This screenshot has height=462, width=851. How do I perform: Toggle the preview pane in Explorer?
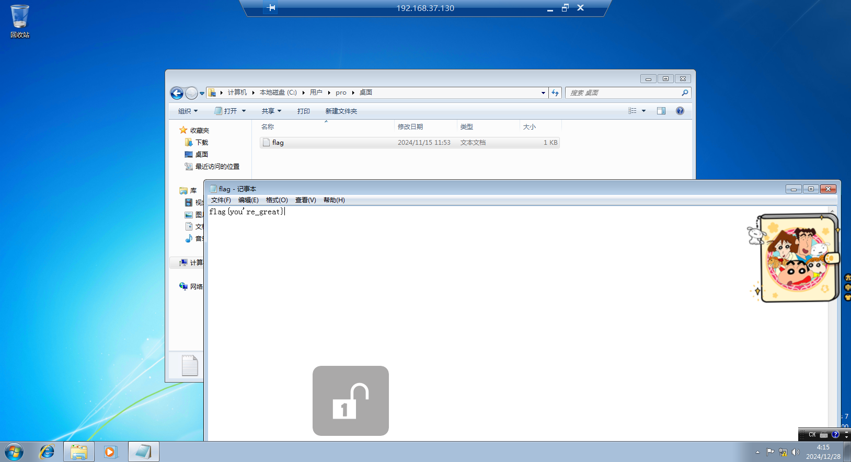(661, 111)
